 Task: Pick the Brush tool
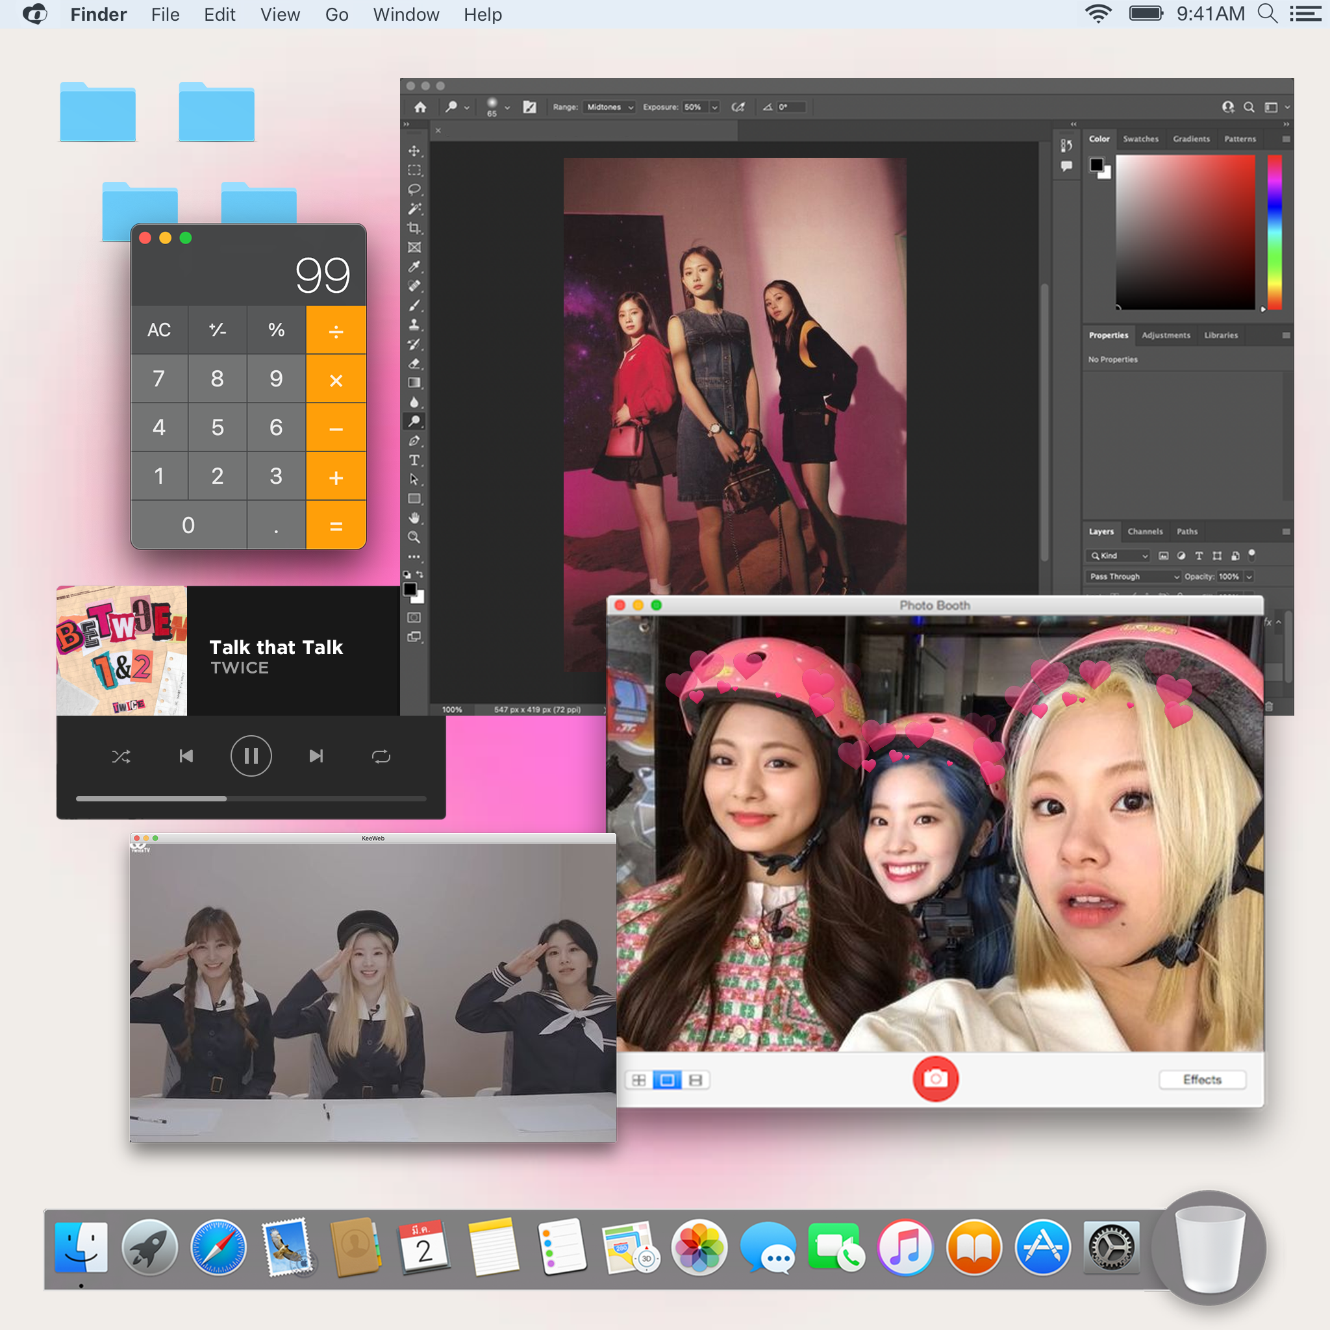click(415, 305)
